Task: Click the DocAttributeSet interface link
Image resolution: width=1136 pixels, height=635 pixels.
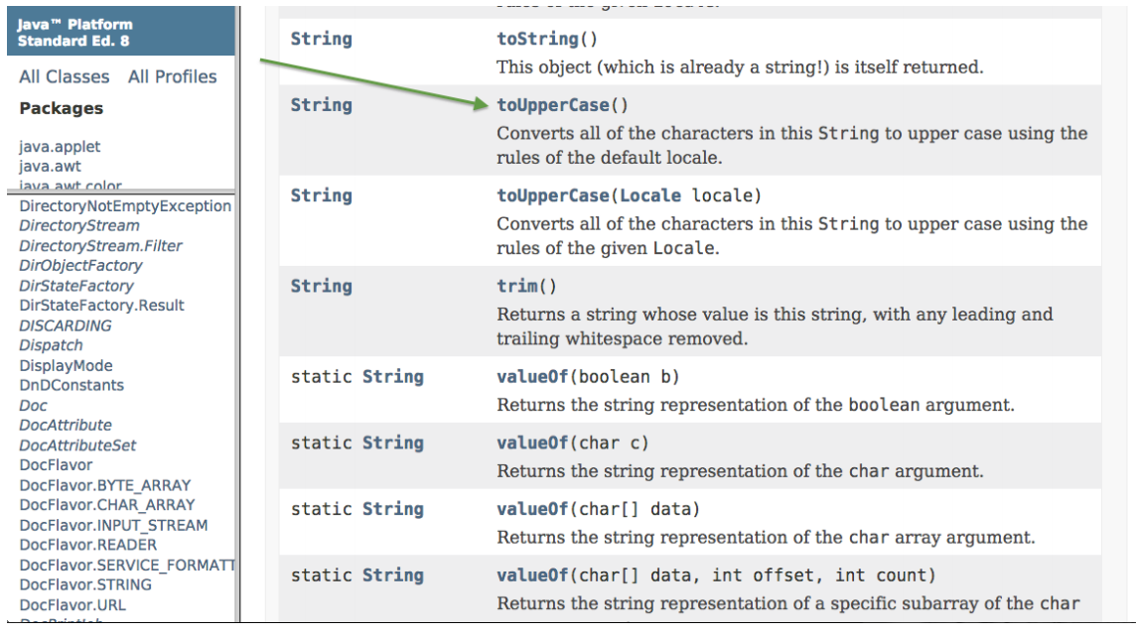Action: click(77, 445)
